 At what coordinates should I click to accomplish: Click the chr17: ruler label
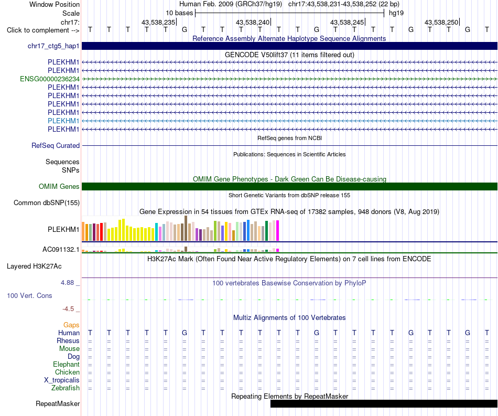pyautogui.click(x=70, y=22)
